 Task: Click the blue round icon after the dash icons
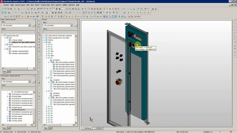tap(37, 16)
